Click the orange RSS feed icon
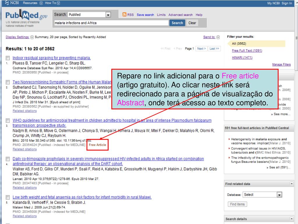This screenshot has height=224, width=298. click(x=124, y=15)
